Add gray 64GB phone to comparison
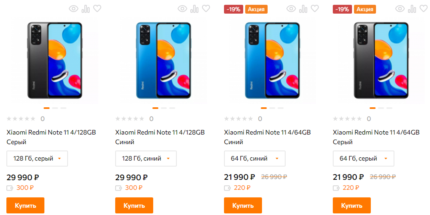 pos(412,9)
